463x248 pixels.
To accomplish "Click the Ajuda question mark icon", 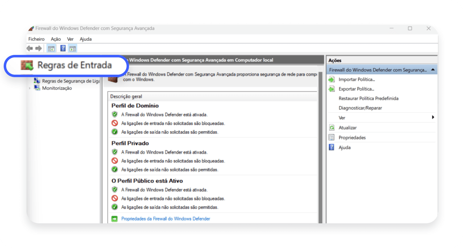I will point(332,147).
